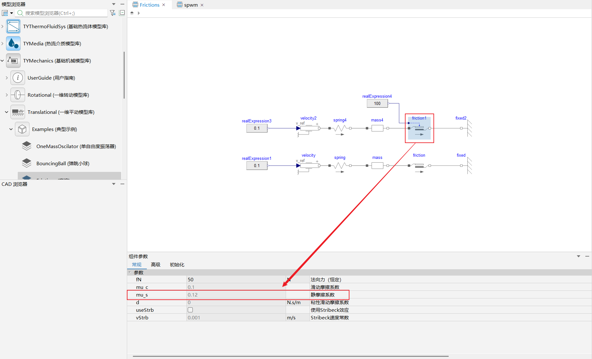The width and height of the screenshot is (592, 359).
Task: Select the fixed2 wall component
Action: [466, 128]
